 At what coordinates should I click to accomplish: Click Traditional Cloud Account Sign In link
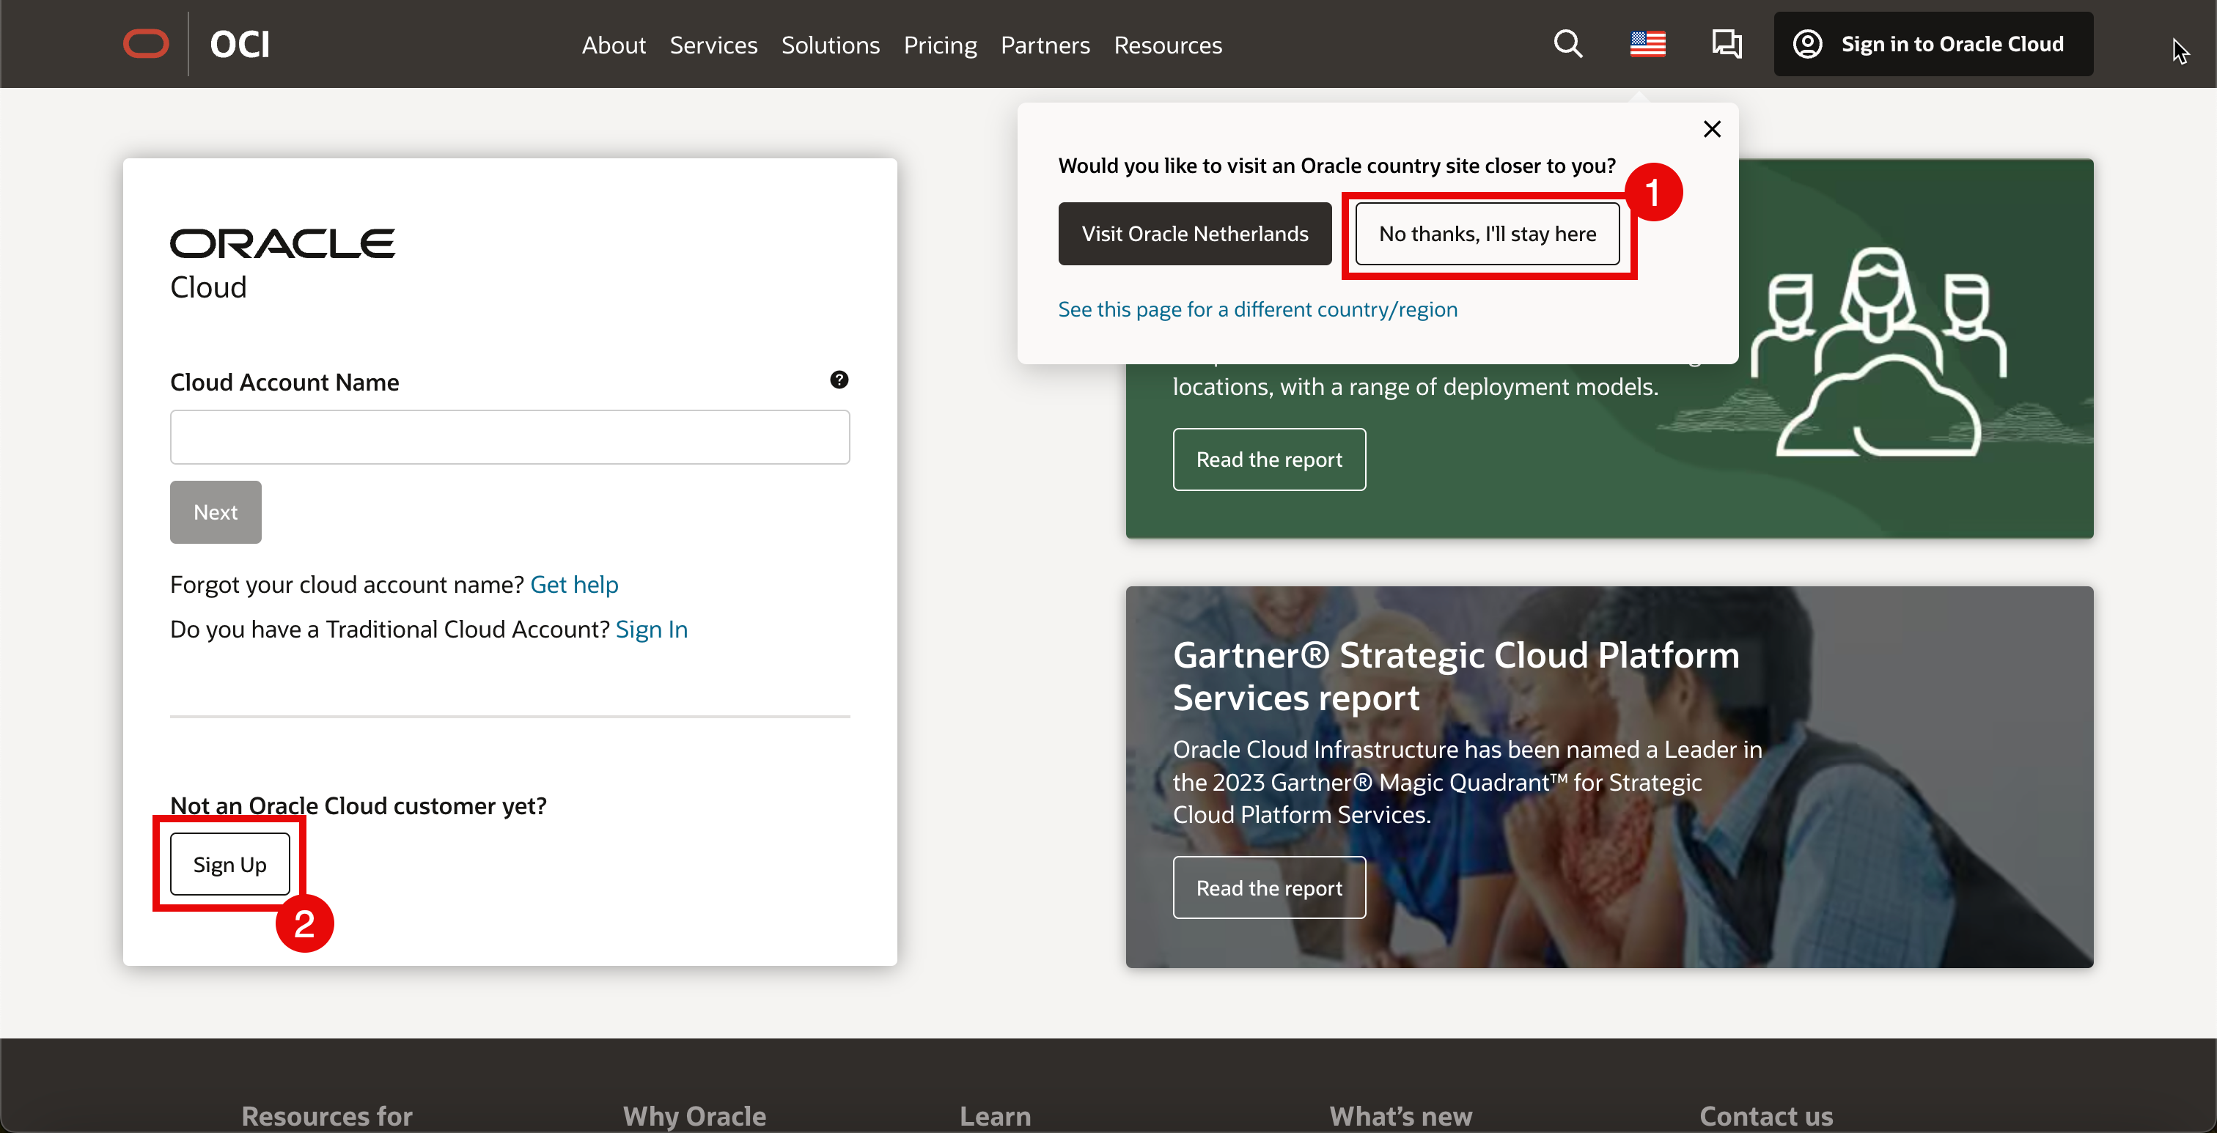point(652,629)
